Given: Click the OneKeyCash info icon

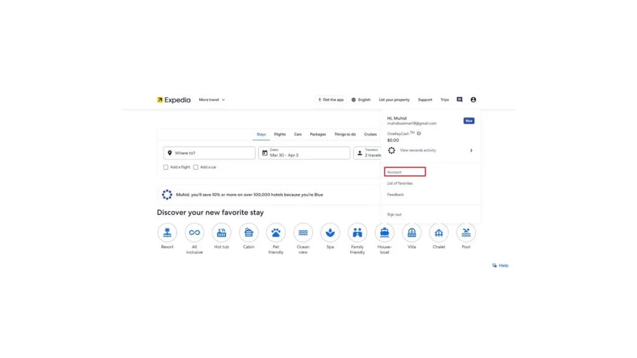Looking at the screenshot, I should point(419,134).
